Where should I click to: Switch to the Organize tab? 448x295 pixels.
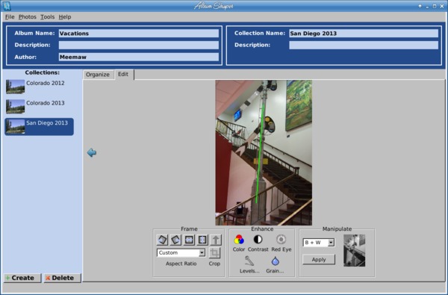(x=98, y=75)
